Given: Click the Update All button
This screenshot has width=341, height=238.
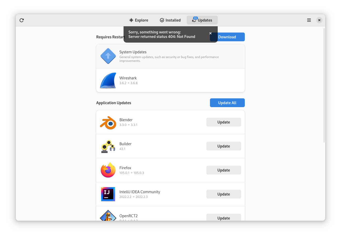Looking at the screenshot, I should tap(227, 103).
